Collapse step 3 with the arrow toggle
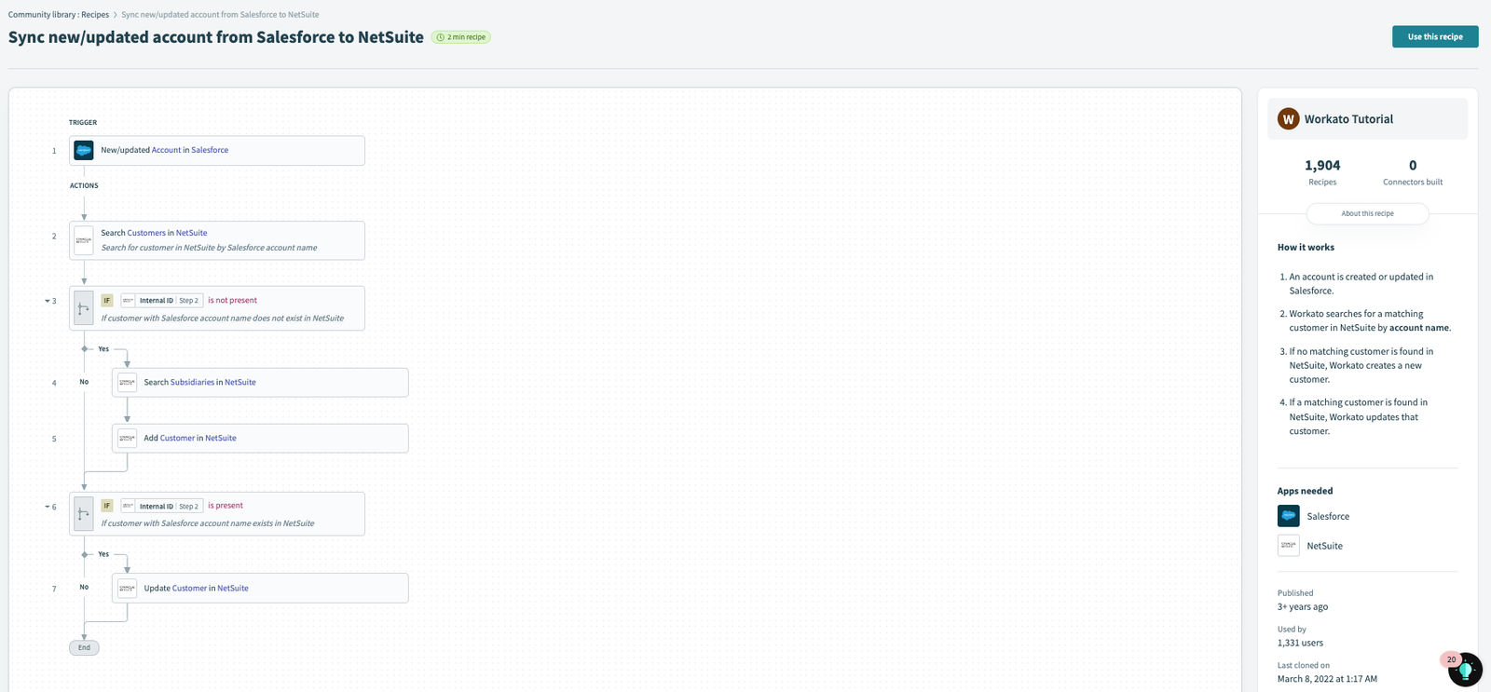Image resolution: width=1491 pixels, height=692 pixels. point(47,301)
